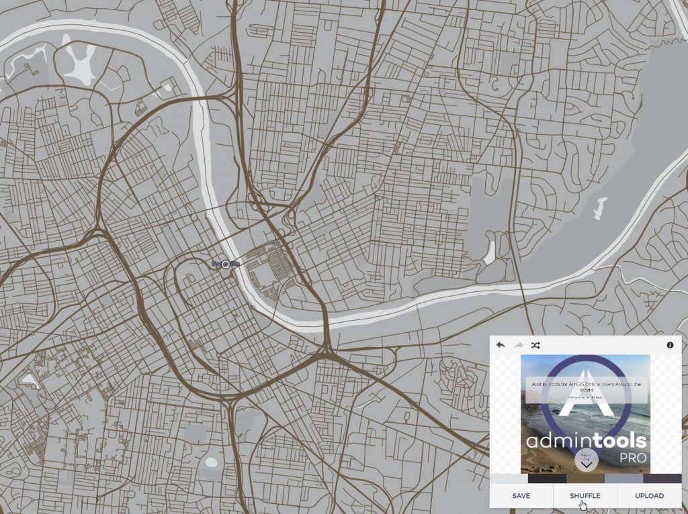This screenshot has width=688, height=514.
Task: Click the undo arrow icon
Action: [501, 345]
